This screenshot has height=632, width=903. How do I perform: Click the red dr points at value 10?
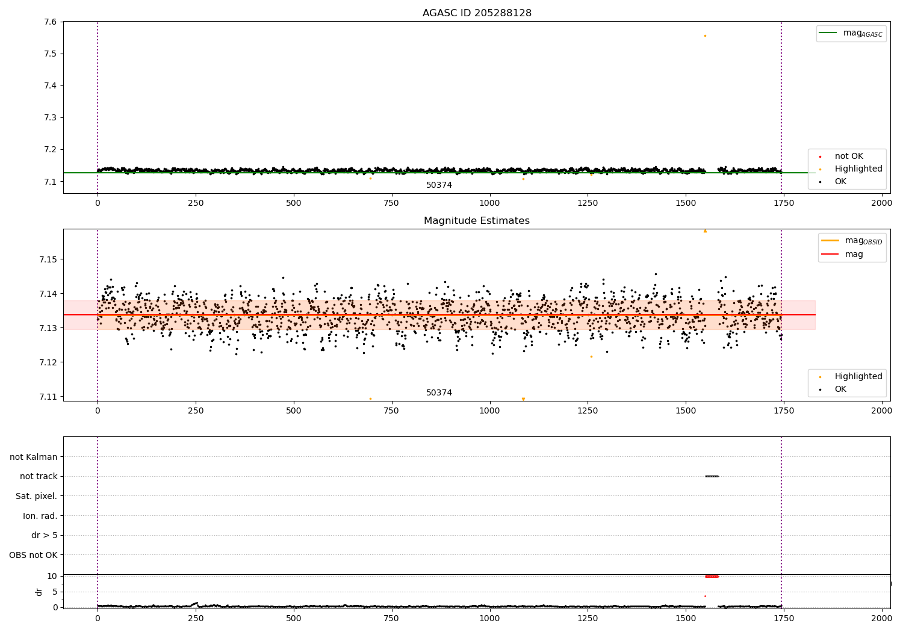[712, 577]
